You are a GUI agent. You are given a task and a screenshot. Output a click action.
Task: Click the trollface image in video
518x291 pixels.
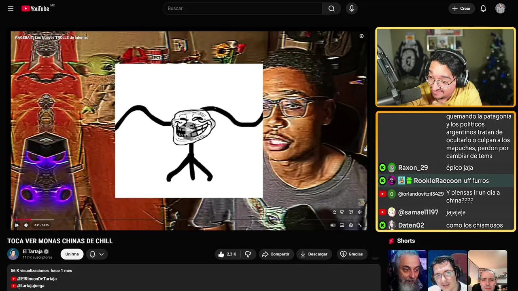(189, 131)
